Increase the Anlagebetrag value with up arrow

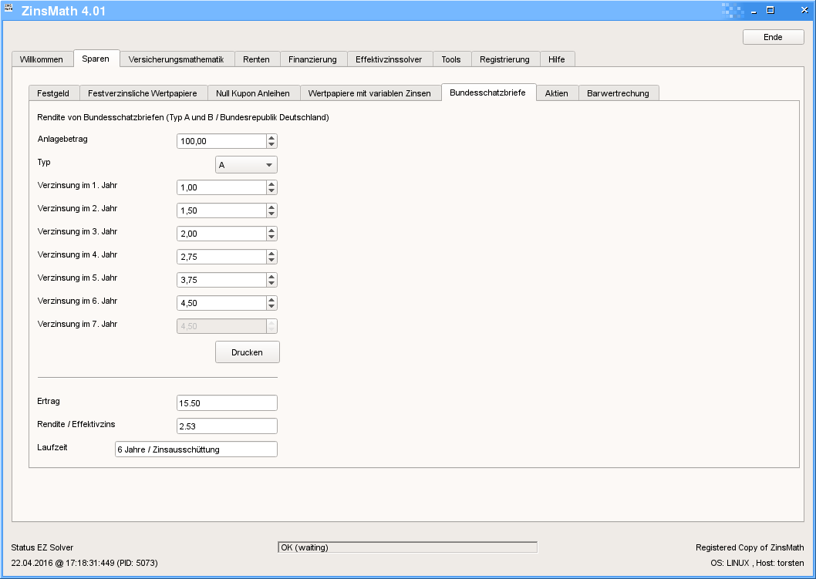[271, 138]
